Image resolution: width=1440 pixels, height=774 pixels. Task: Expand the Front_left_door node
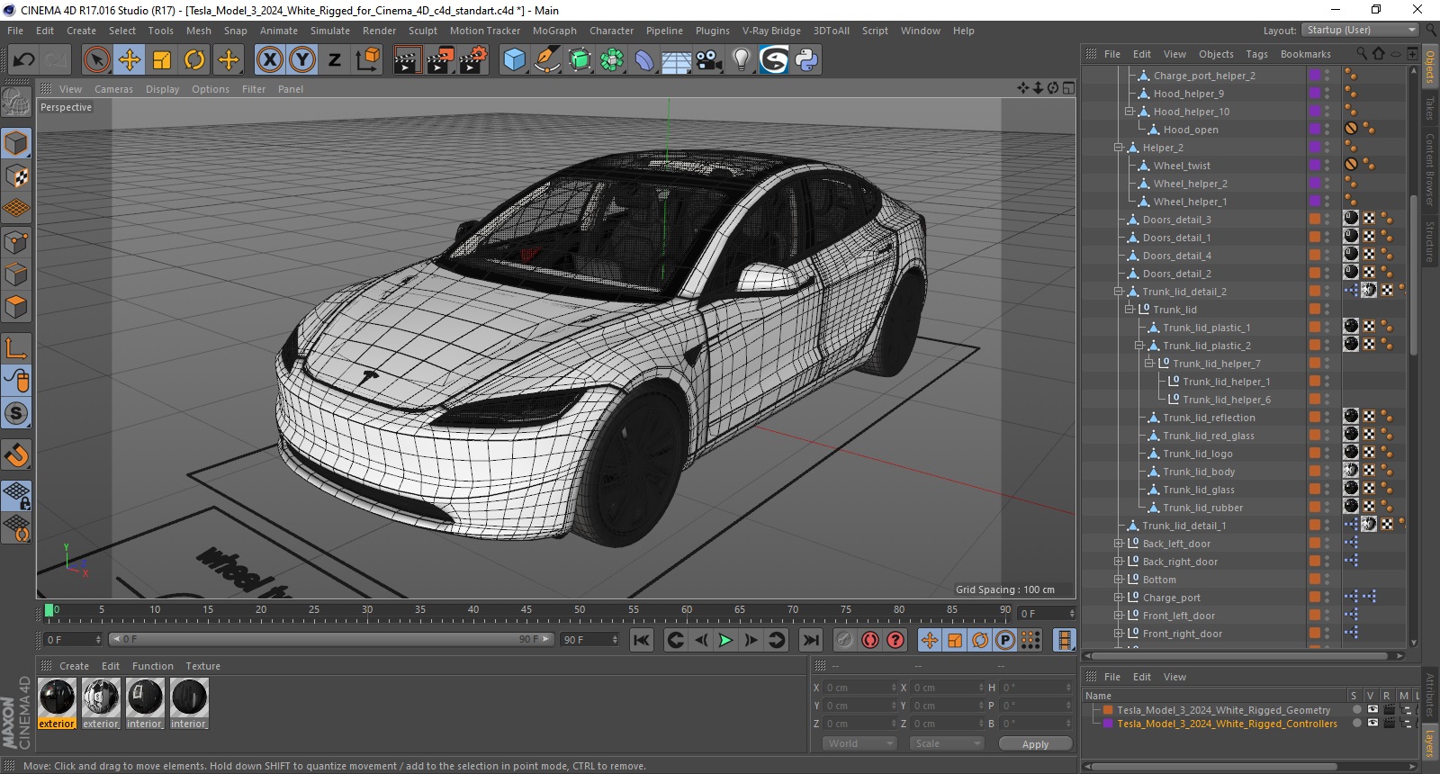click(x=1119, y=616)
